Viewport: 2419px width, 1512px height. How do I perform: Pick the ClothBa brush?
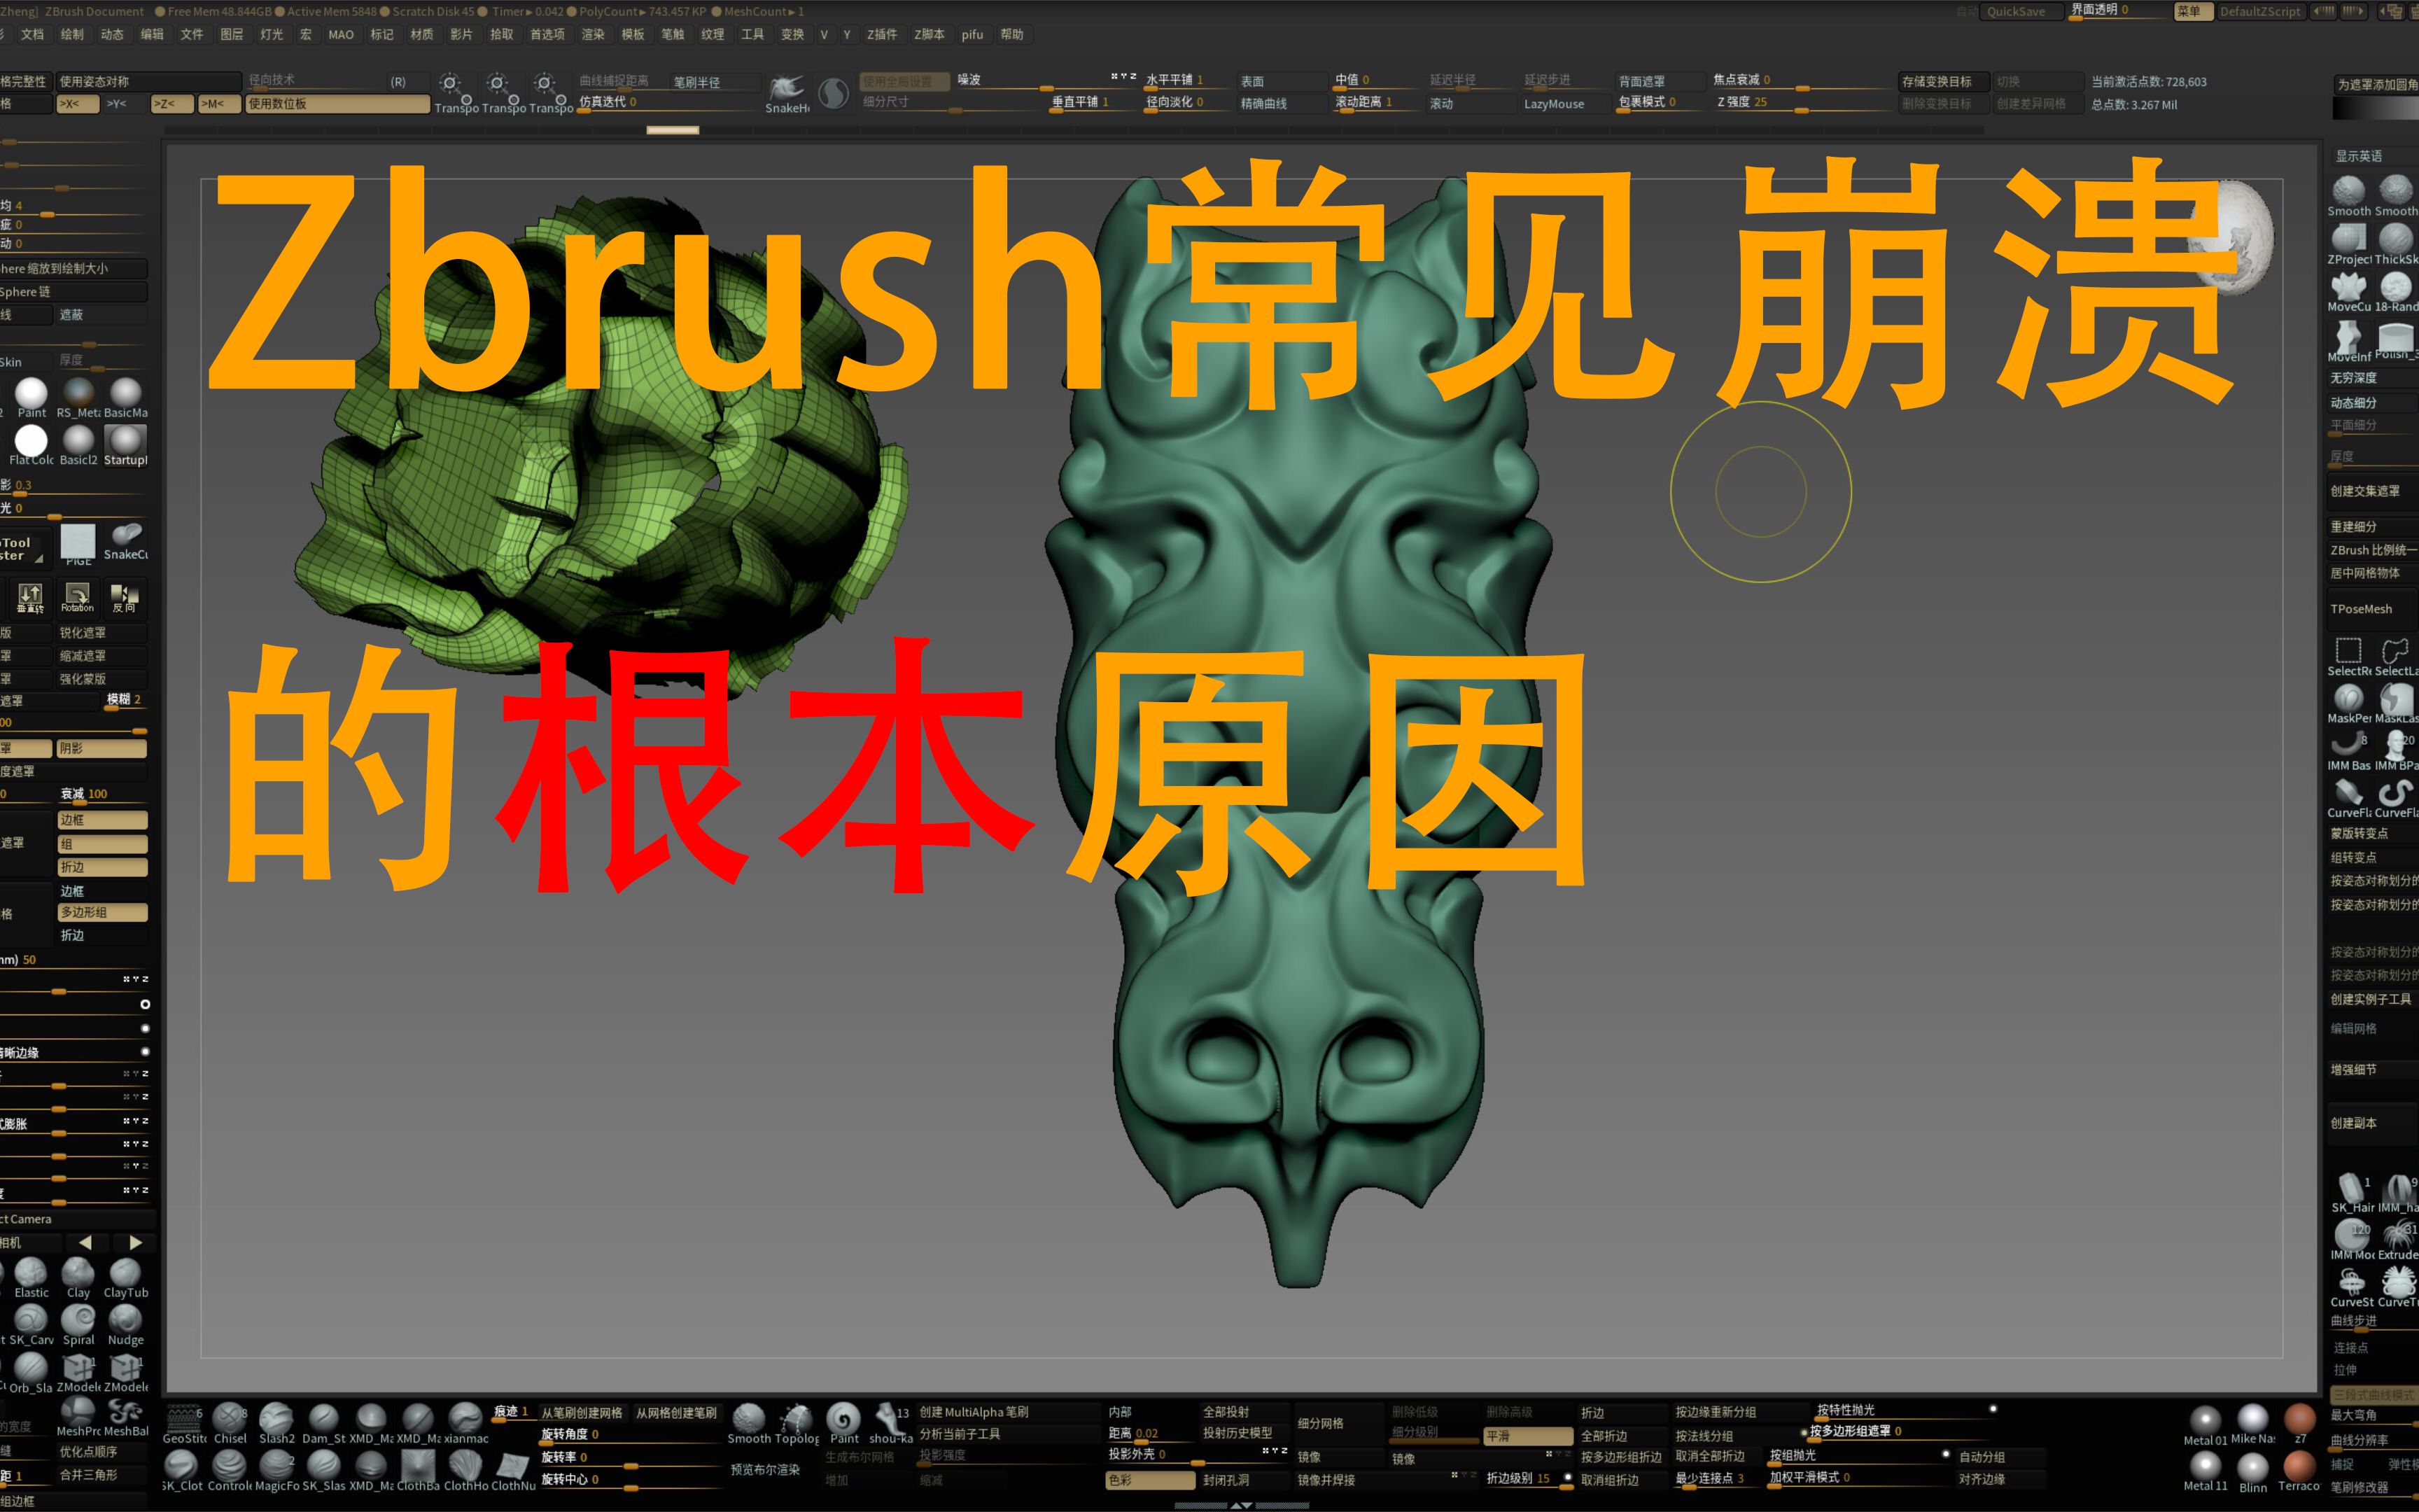[x=418, y=1470]
